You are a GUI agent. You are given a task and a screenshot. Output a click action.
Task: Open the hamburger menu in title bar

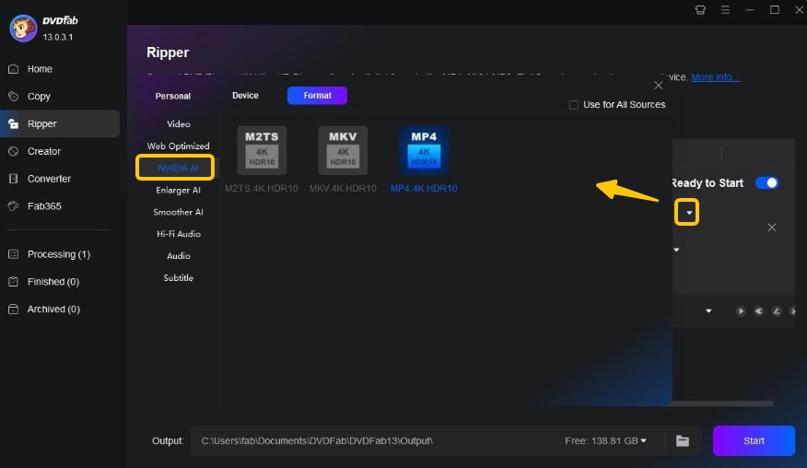(x=725, y=10)
